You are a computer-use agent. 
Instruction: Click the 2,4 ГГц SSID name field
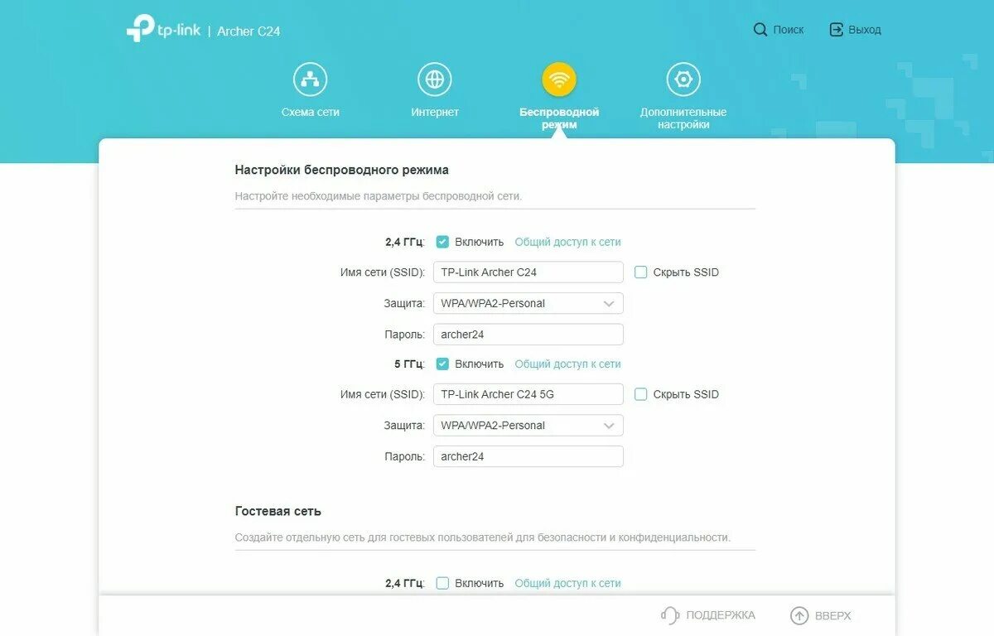pos(528,272)
